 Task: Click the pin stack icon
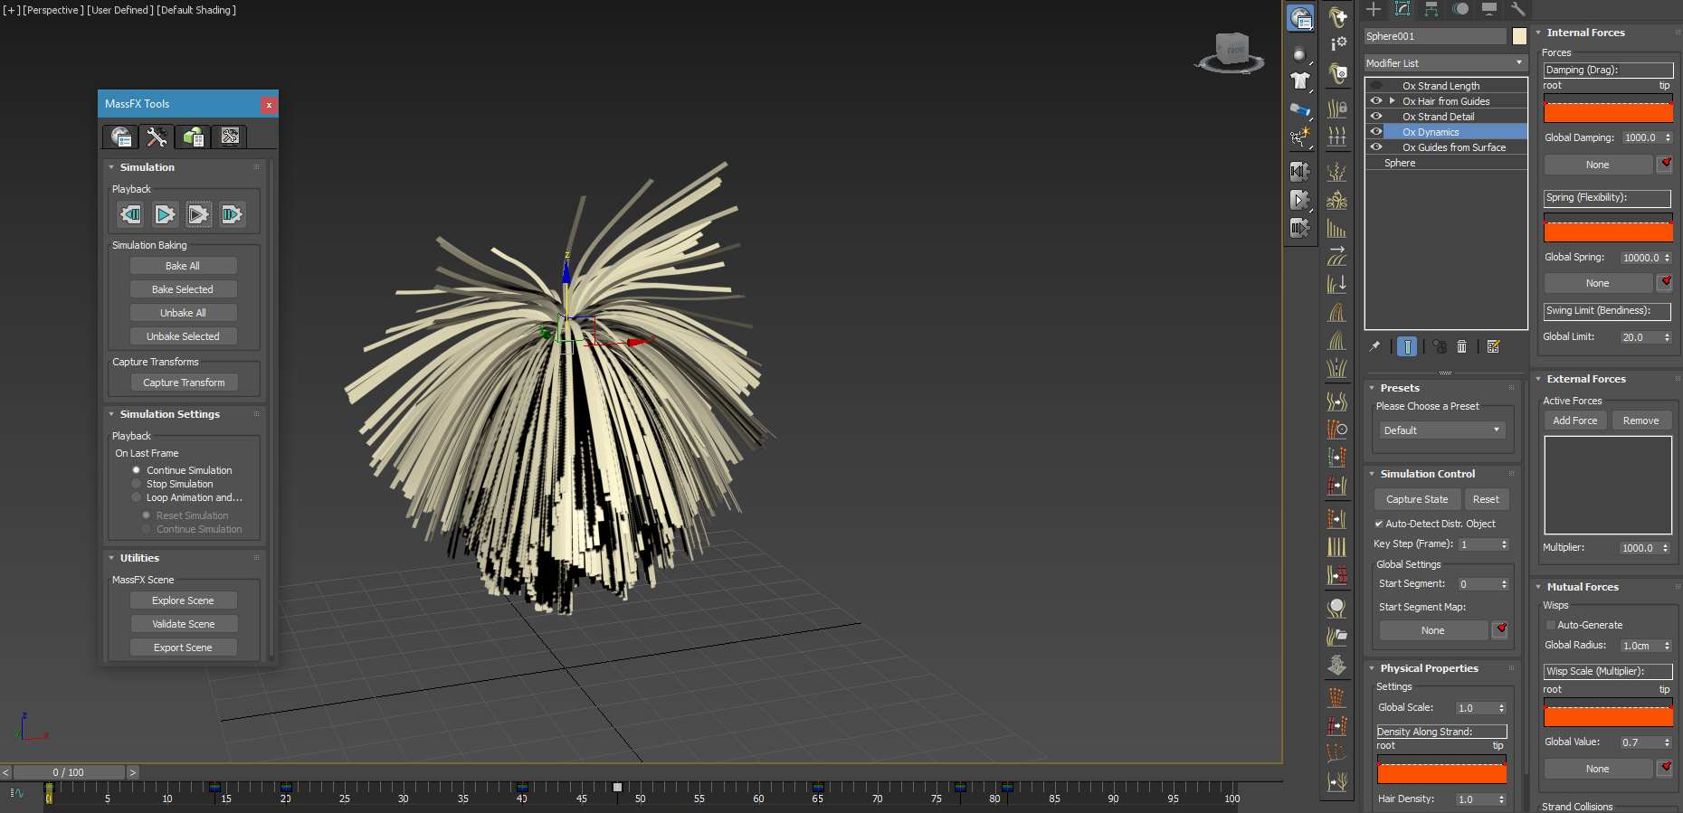pos(1374,346)
